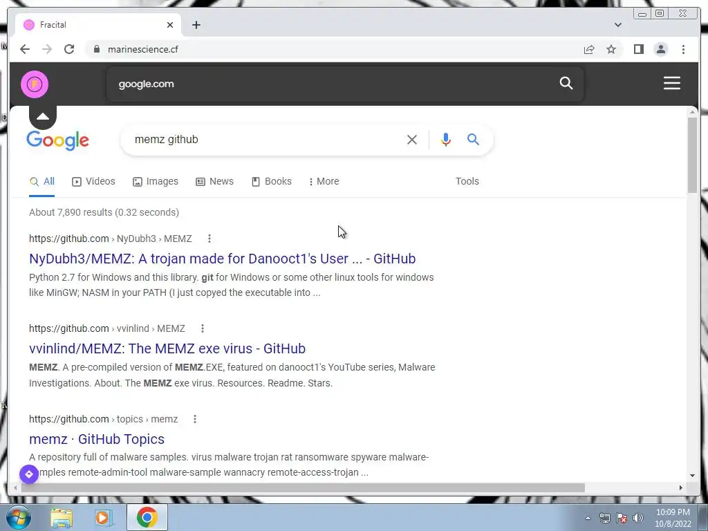Screen dimensions: 708x531
Task: Click the purple floating diamond button
Action: (29, 474)
